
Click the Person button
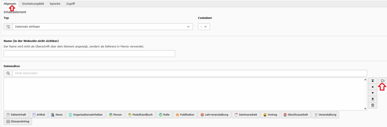pos(115,115)
